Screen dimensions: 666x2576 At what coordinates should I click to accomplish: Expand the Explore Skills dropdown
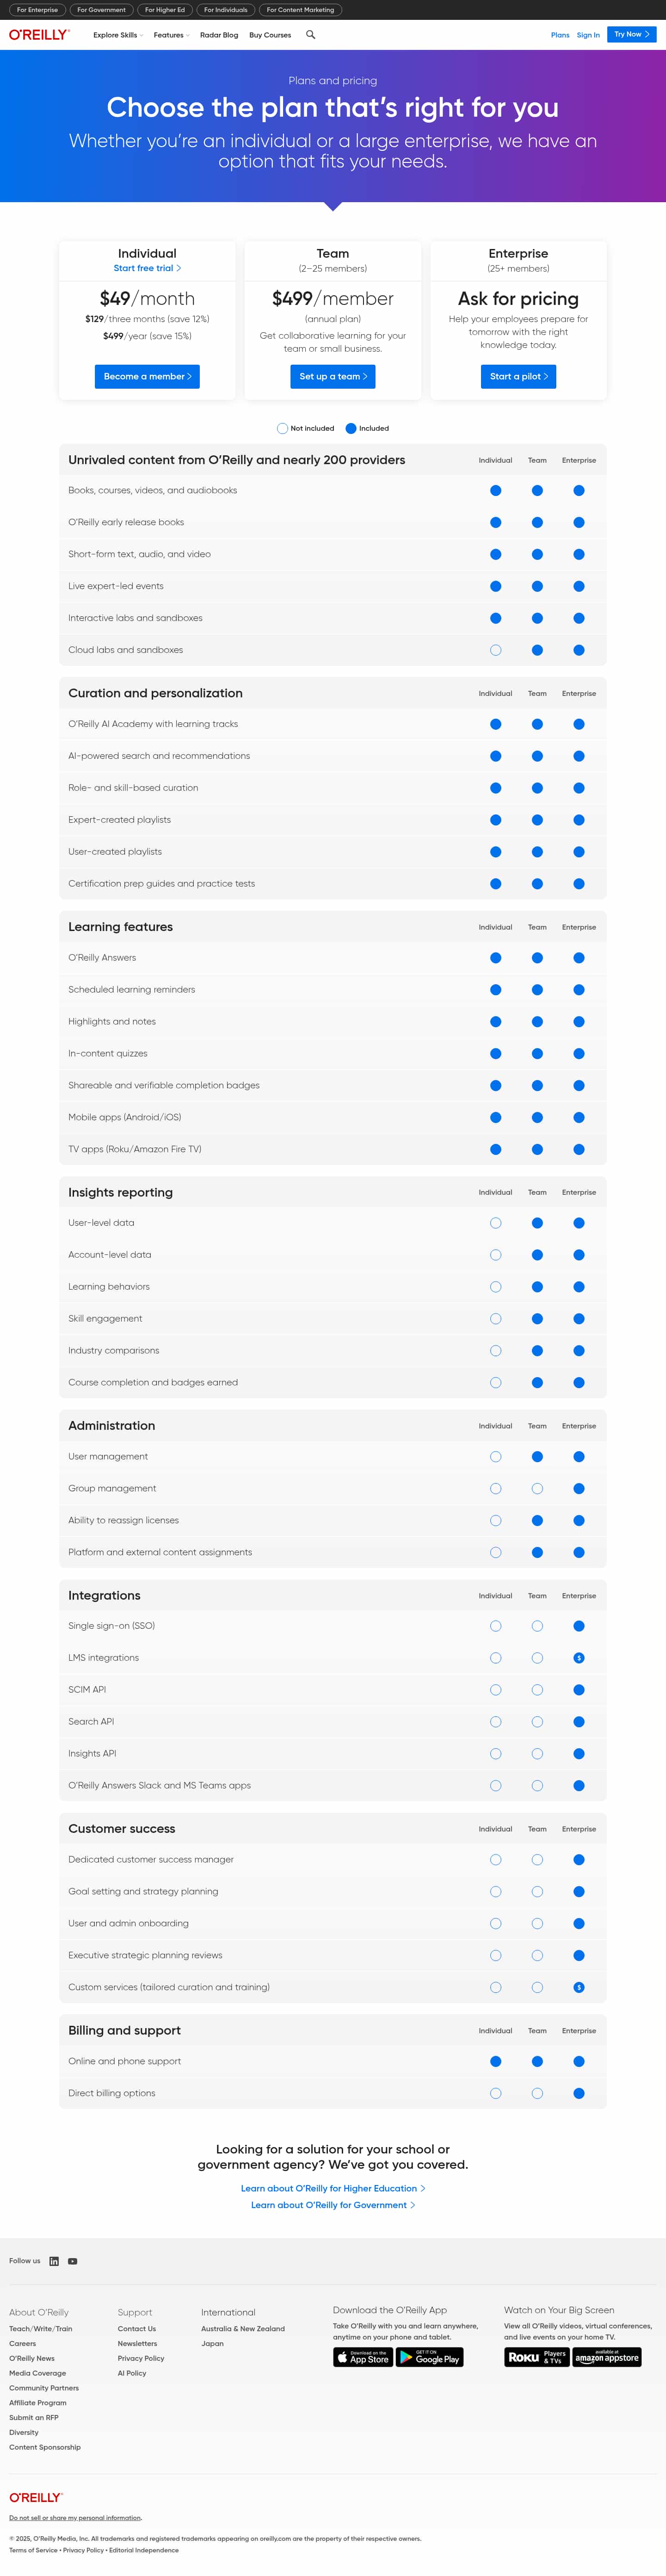118,35
